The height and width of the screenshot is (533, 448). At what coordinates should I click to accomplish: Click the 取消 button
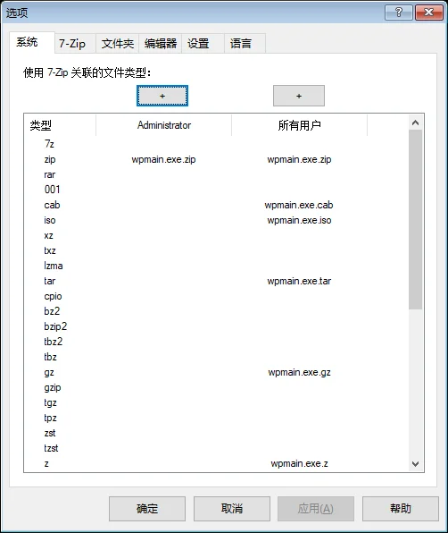[232, 509]
